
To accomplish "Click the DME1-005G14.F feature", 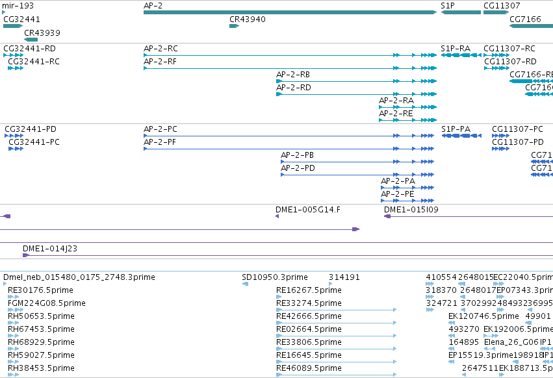I will point(277,216).
